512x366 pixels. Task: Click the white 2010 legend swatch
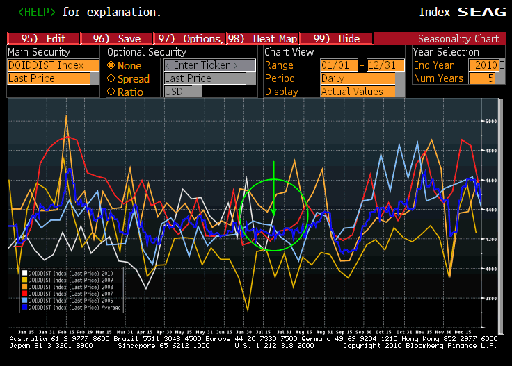[24, 273]
